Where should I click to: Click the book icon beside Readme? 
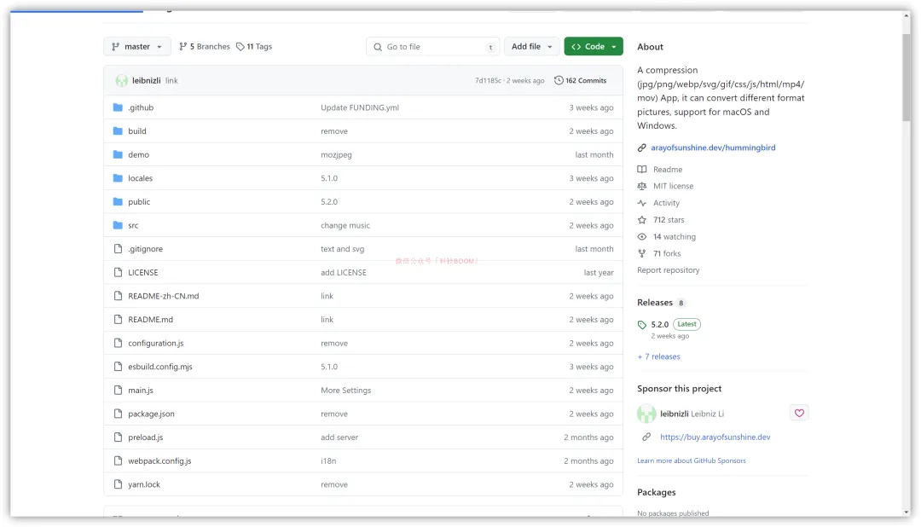[x=642, y=169]
